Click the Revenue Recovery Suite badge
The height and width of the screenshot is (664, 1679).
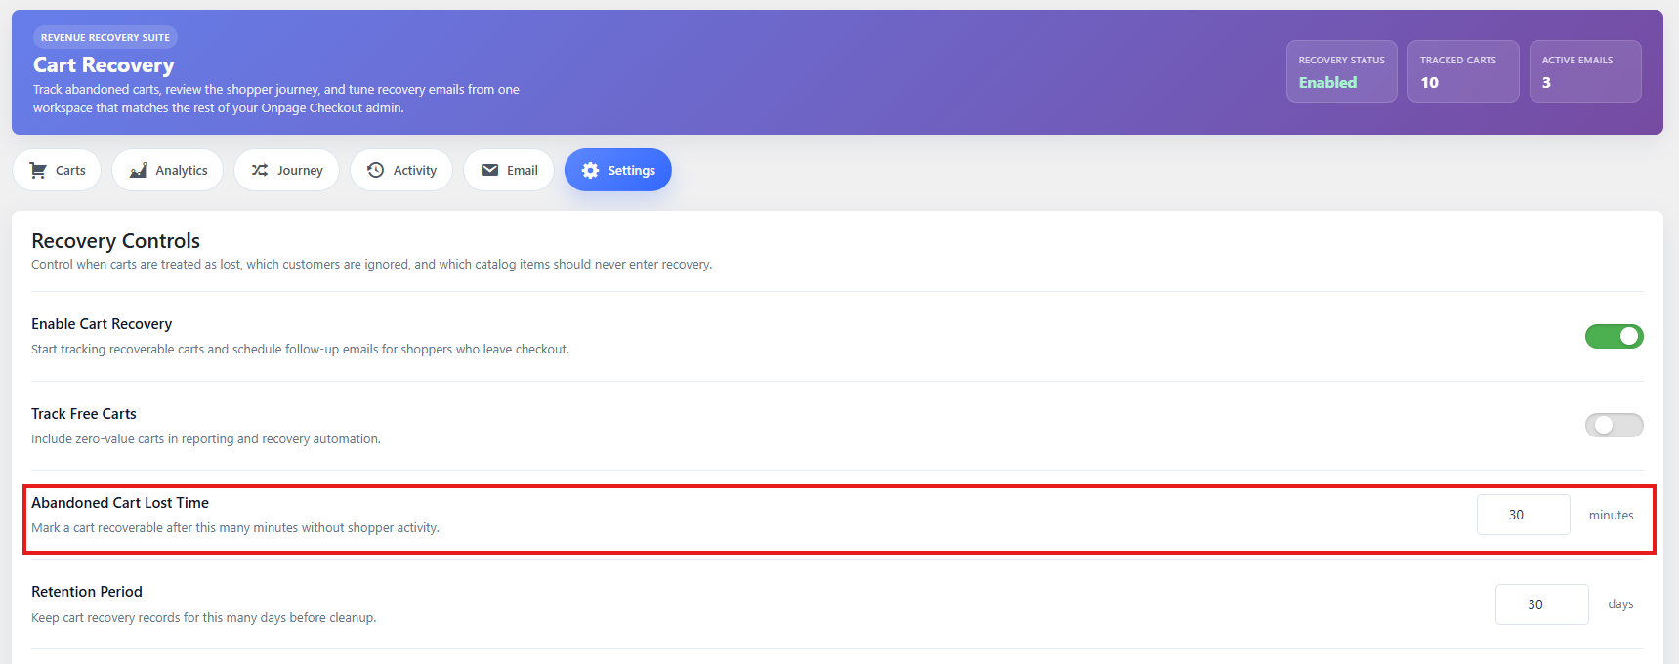tap(105, 37)
